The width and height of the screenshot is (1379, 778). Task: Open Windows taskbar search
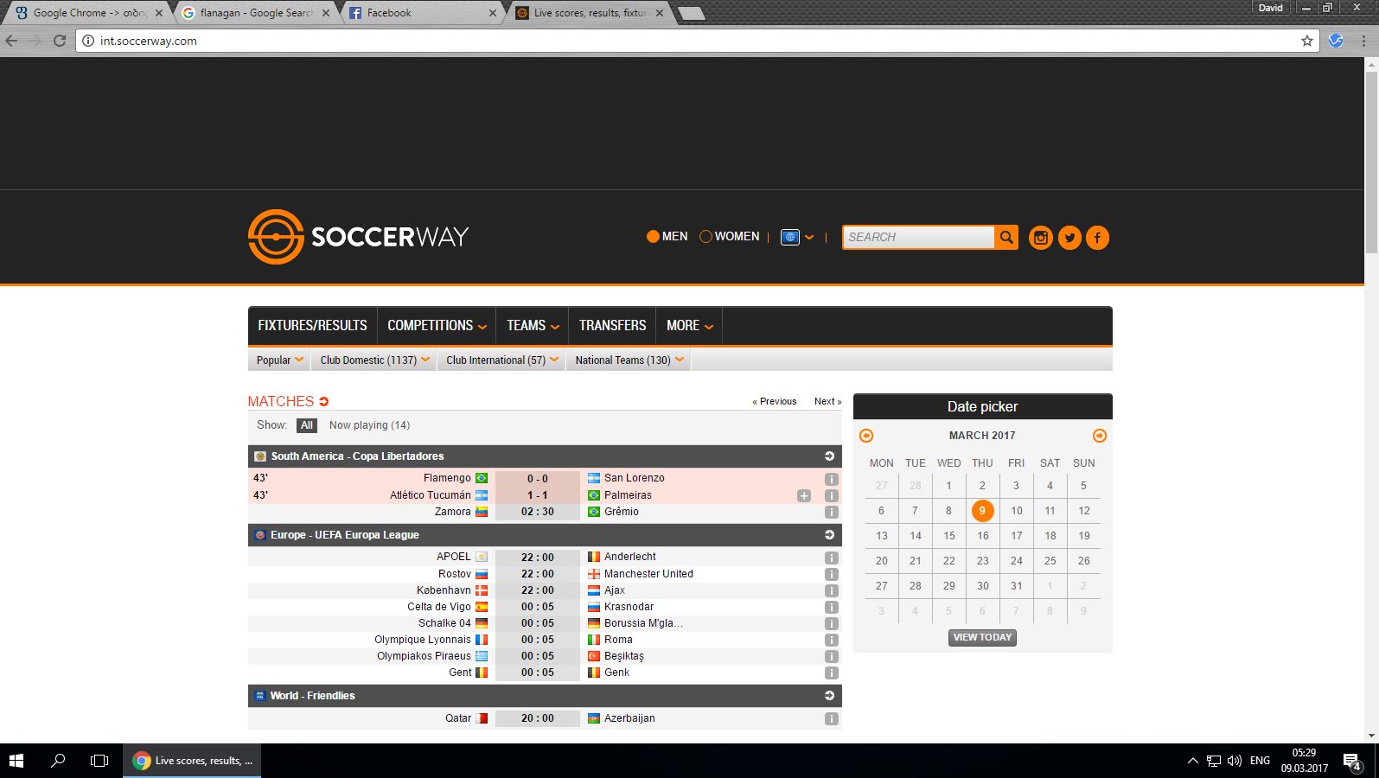[x=58, y=761]
